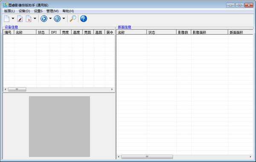Click the edit page pencil icon

coord(20,19)
